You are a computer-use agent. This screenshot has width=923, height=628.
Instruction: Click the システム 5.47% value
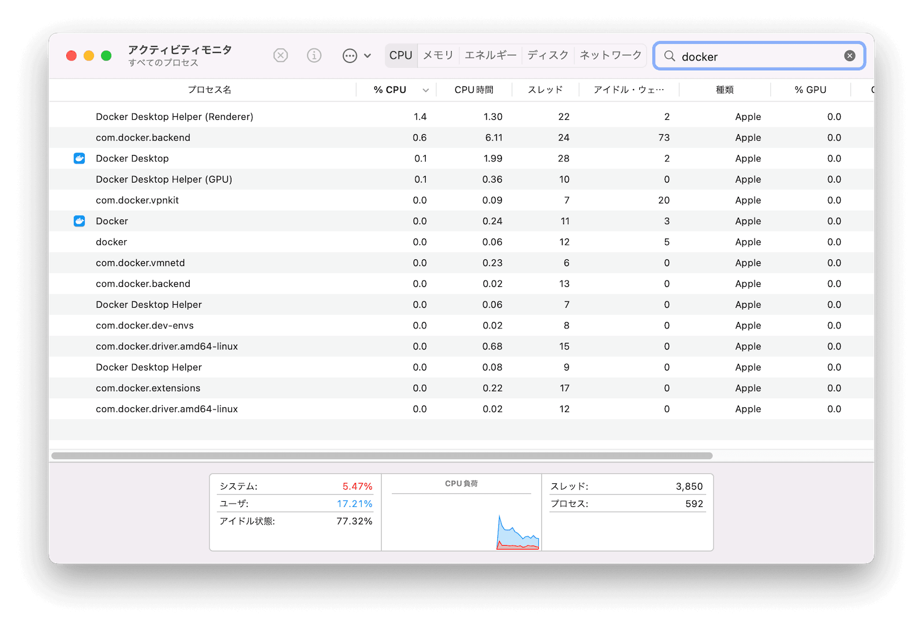[357, 486]
